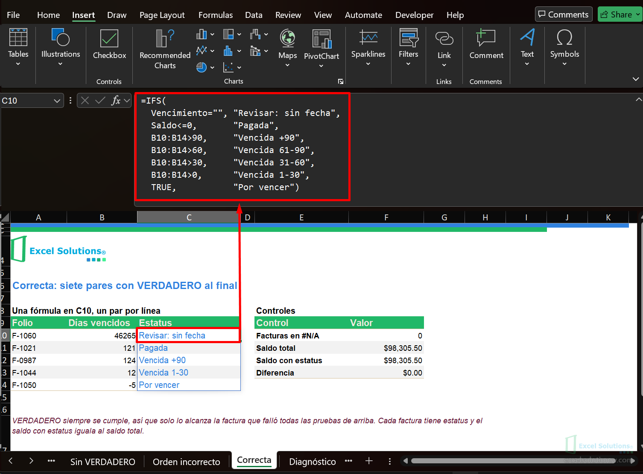This screenshot has width=643, height=474.
Task: Insert a hierarchy (treemap) chart
Action: coord(232,35)
